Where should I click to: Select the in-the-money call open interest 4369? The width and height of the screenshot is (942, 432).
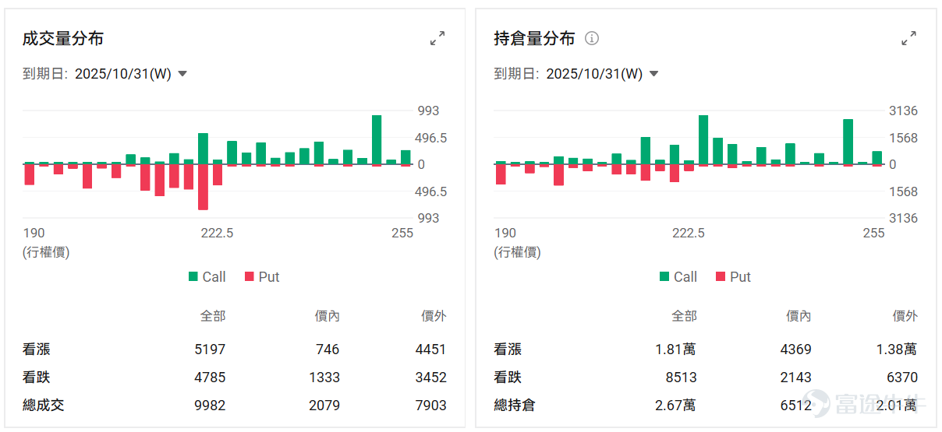[x=795, y=349]
